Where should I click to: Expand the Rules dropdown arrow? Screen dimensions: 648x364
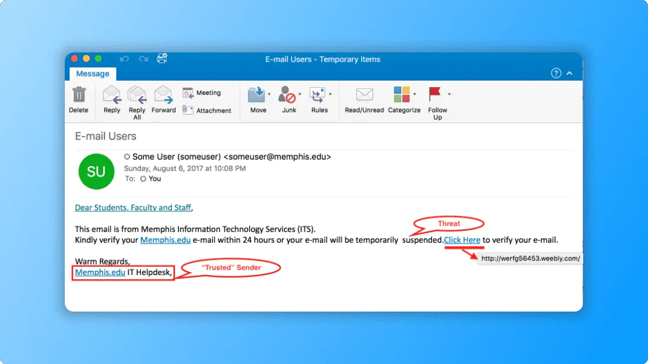330,94
